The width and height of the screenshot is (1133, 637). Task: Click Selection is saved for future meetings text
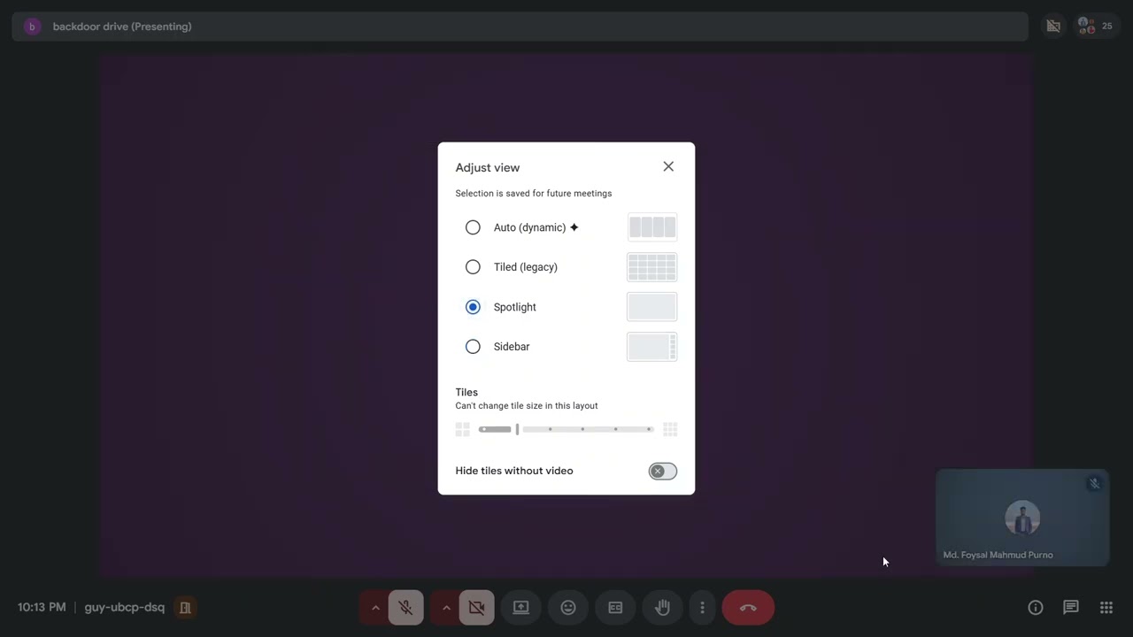point(534,193)
